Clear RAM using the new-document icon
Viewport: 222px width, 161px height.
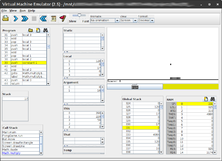[206, 99]
